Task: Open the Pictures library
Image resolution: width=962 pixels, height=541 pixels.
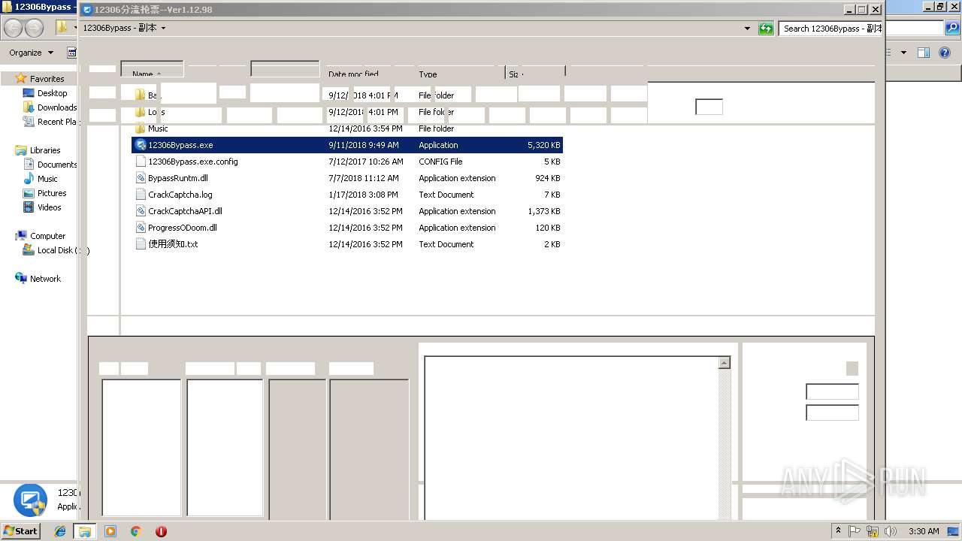Action: (52, 193)
